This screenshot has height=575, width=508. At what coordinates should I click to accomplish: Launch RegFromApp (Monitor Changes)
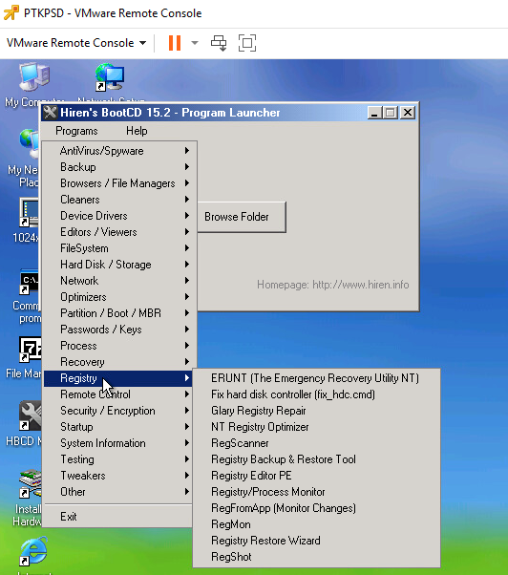(316, 508)
